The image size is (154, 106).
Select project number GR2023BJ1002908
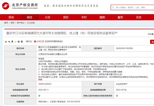pos(124,49)
